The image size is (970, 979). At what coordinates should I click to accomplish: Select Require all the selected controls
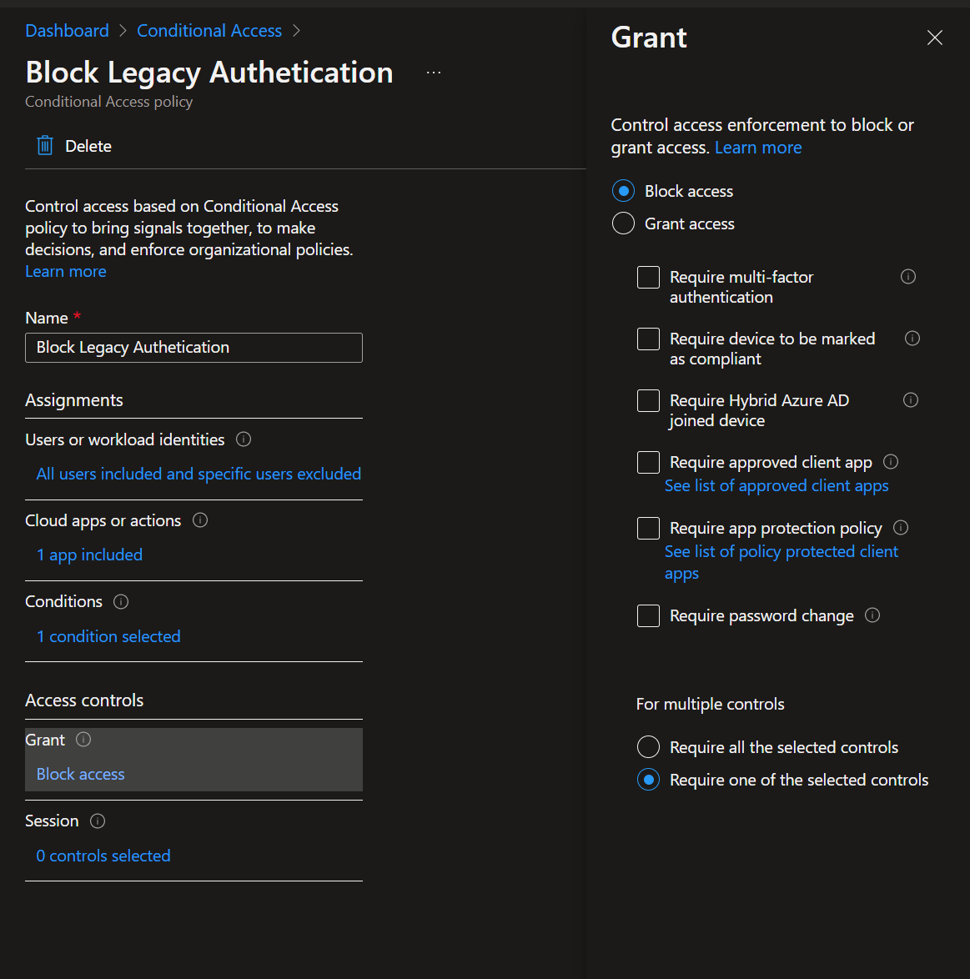click(x=648, y=747)
